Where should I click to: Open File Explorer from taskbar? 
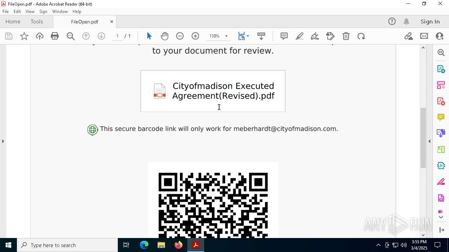click(x=161, y=245)
